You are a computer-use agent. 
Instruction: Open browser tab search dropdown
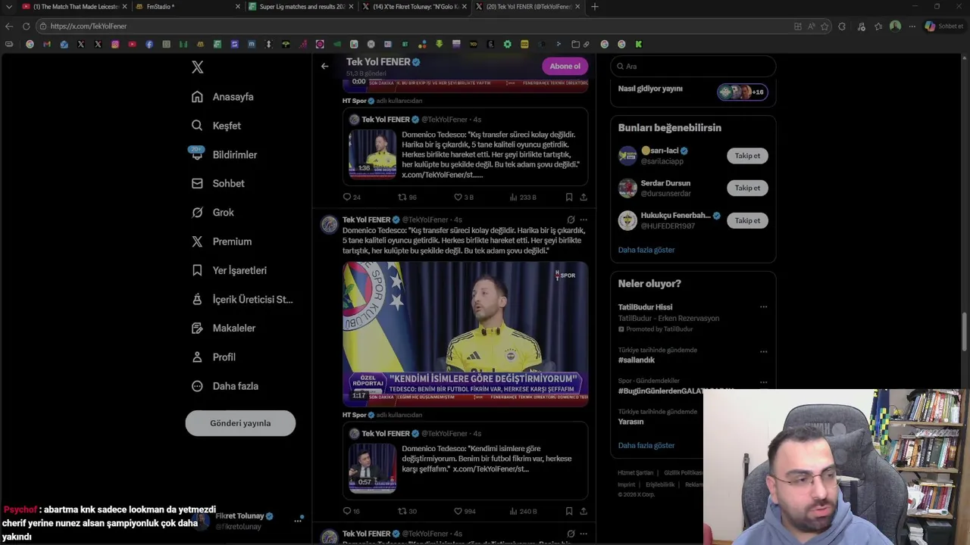coord(8,7)
